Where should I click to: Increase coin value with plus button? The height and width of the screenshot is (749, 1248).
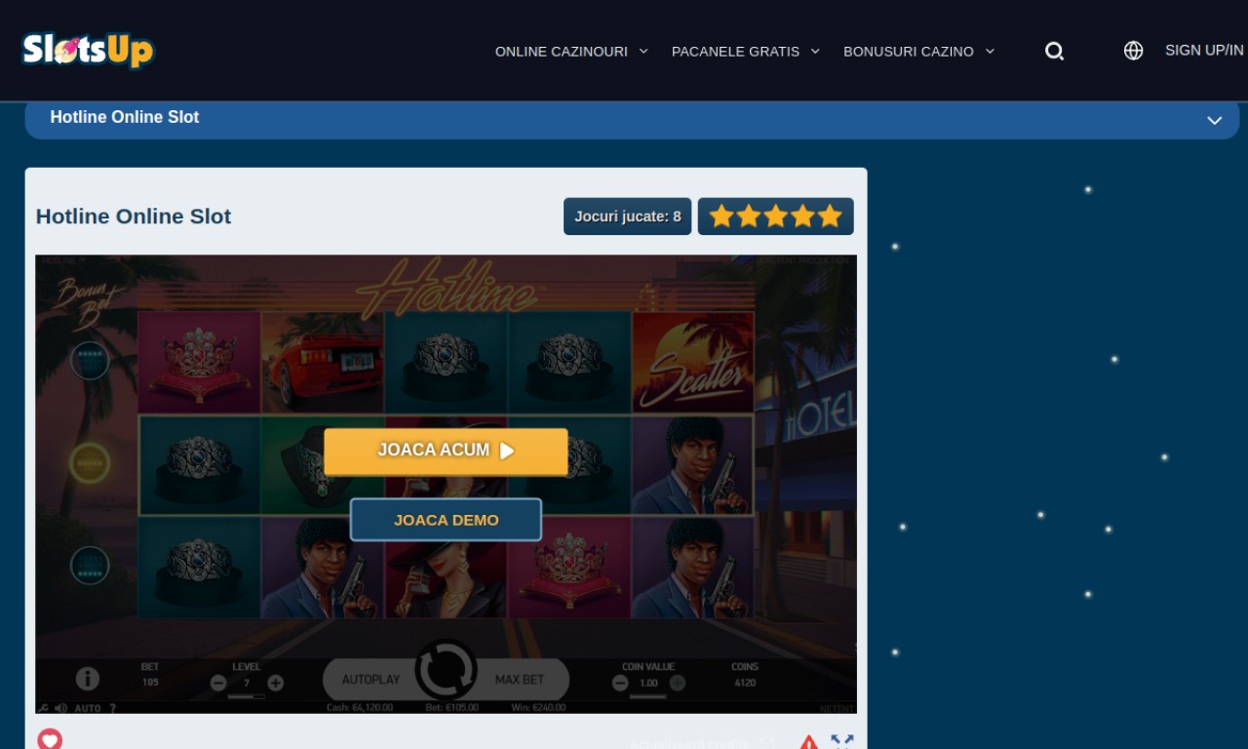678,683
